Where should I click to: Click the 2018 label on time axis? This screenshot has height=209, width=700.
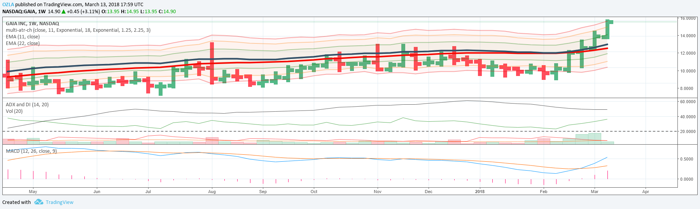pos(480,192)
